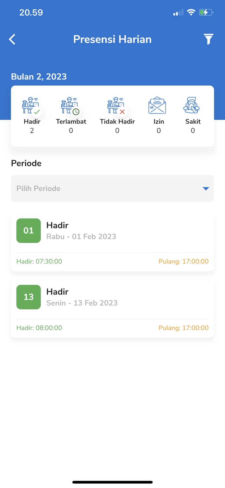Click Hadir: 07:30:00 entry link

[x=39, y=261]
